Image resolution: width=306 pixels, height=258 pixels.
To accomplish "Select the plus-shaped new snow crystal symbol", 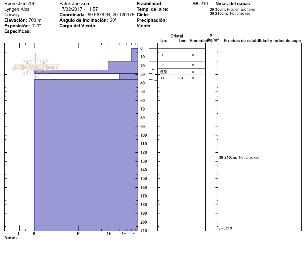I will pos(163,55).
